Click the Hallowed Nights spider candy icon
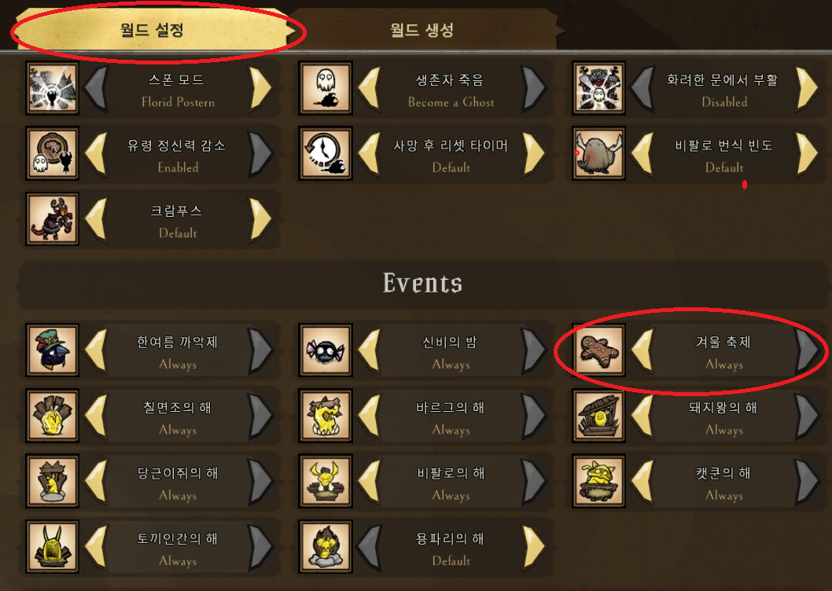 [326, 351]
